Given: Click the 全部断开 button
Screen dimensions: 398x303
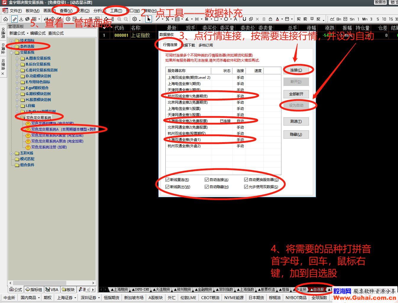Looking at the screenshot, I should [296, 94].
